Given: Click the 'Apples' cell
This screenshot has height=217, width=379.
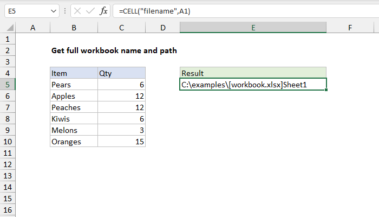Looking at the screenshot, I should [x=74, y=96].
